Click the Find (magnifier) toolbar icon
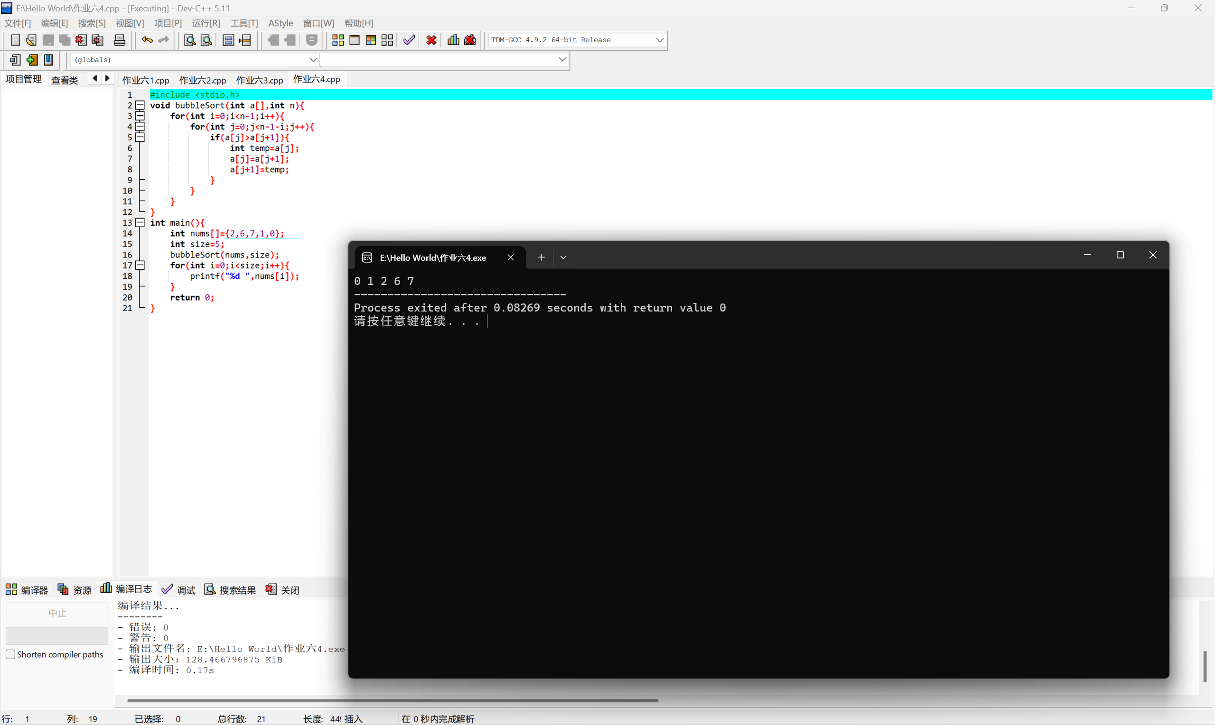The image size is (1215, 725). [190, 40]
